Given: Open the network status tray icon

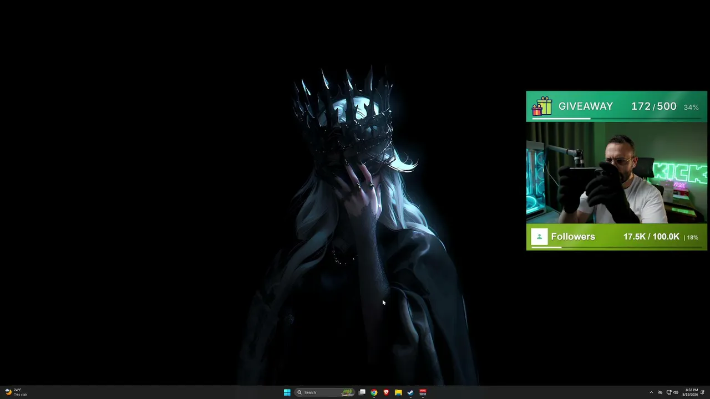Looking at the screenshot, I should (x=668, y=392).
